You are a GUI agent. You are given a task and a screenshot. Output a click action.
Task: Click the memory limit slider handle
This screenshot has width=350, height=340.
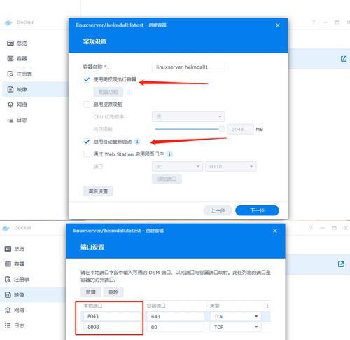[x=222, y=129]
